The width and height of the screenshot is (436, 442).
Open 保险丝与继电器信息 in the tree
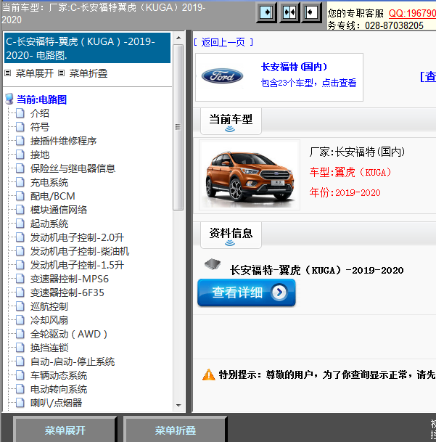[x=73, y=168]
